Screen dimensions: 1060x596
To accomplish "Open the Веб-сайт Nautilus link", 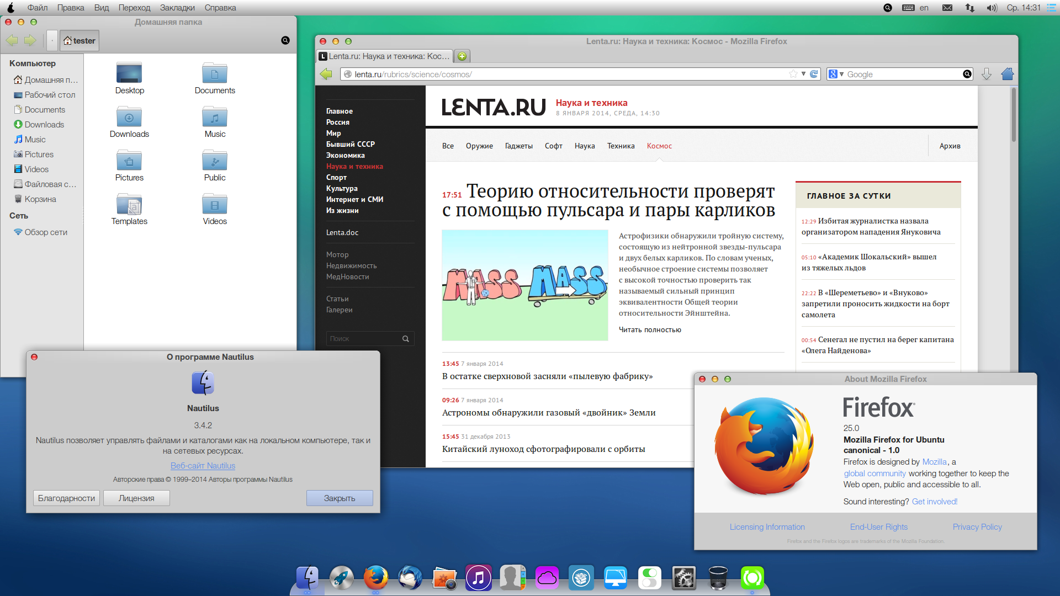I will [203, 466].
